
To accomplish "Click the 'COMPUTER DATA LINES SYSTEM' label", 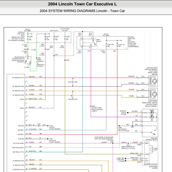I will (x=121, y=160).
